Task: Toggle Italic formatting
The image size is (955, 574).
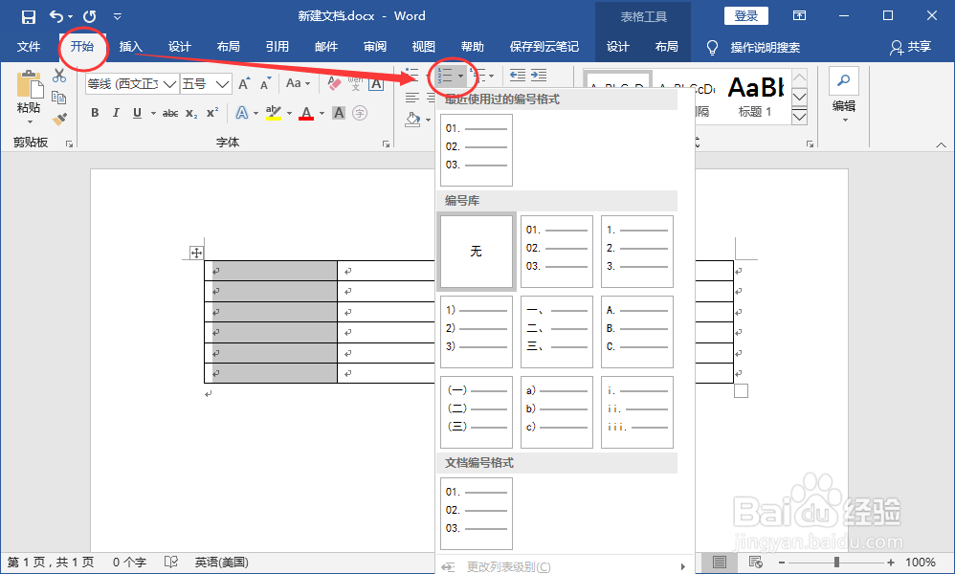Action: [116, 113]
